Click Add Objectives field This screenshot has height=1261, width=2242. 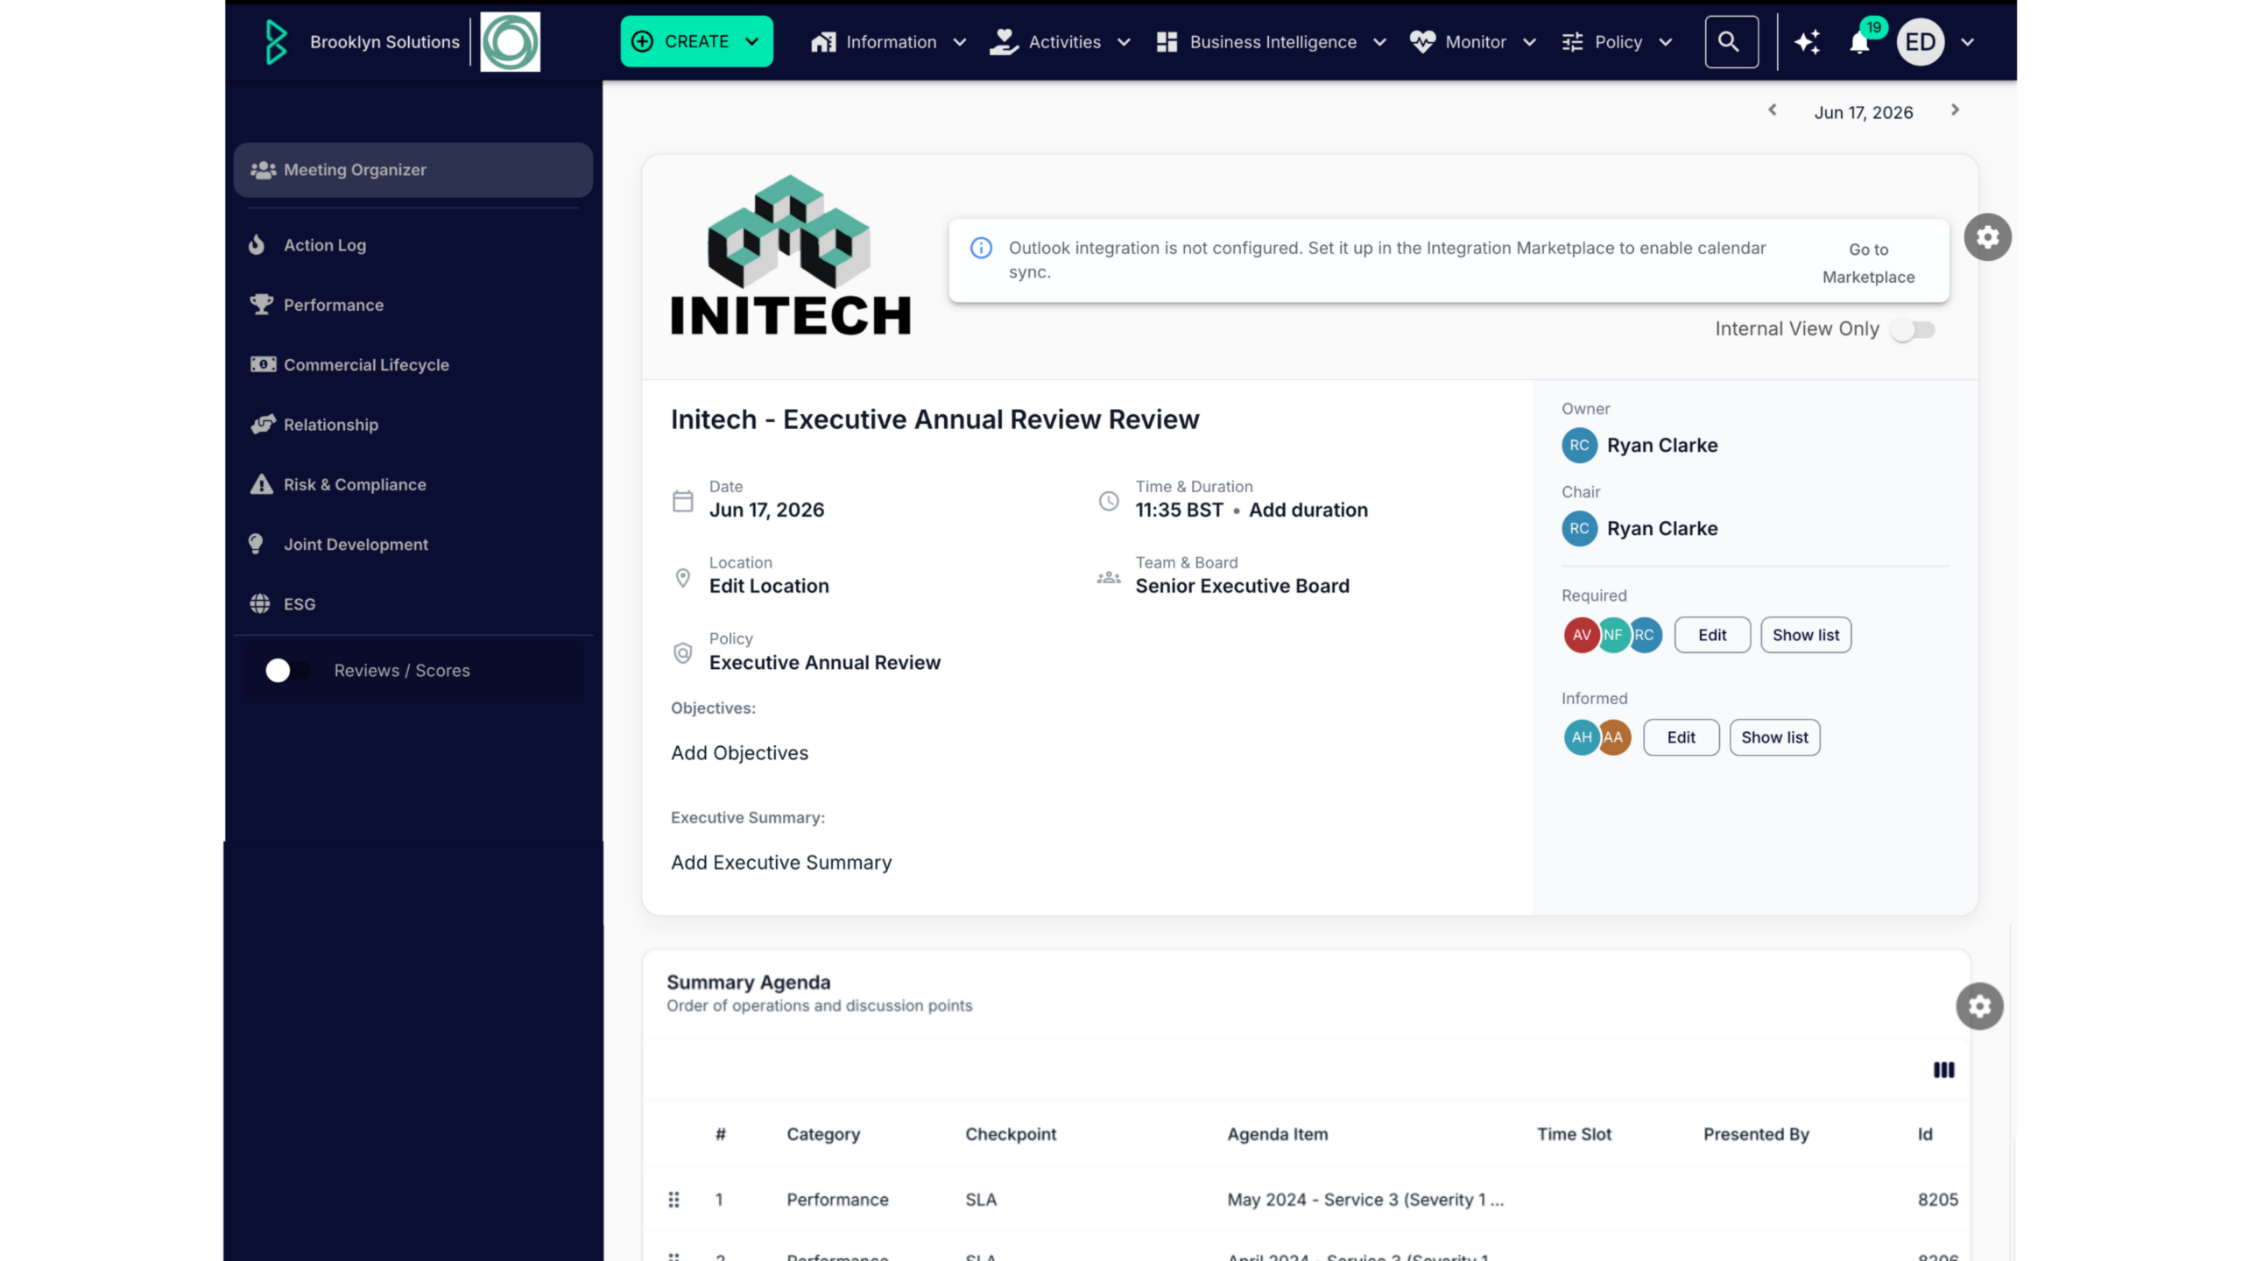[739, 753]
